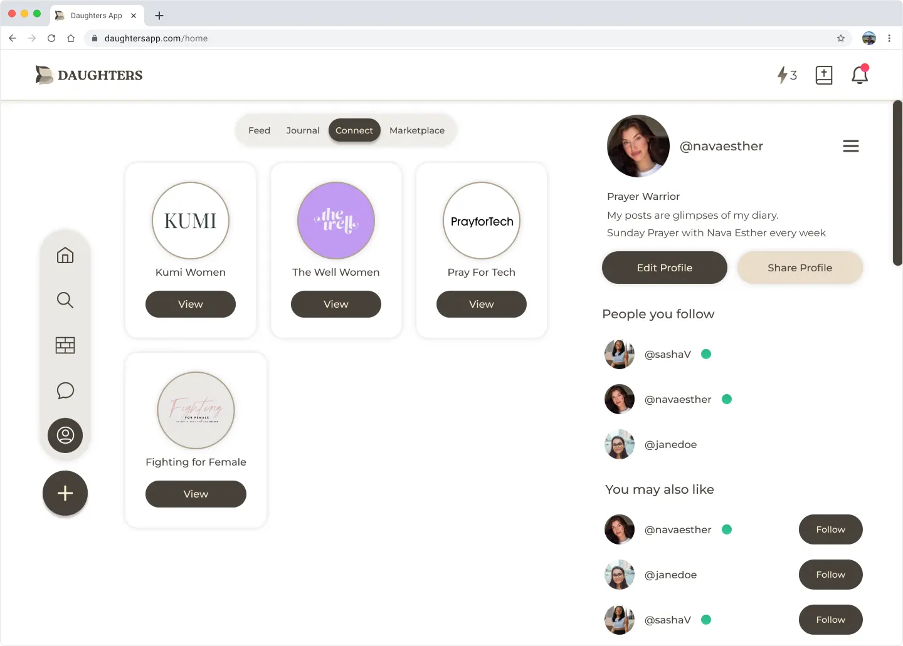View the Kumi Women group
The height and width of the screenshot is (646, 903).
click(x=191, y=304)
